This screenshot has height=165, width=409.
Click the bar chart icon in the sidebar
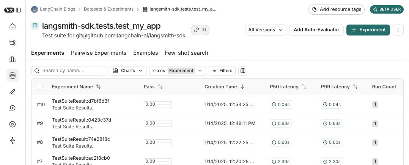13,59
